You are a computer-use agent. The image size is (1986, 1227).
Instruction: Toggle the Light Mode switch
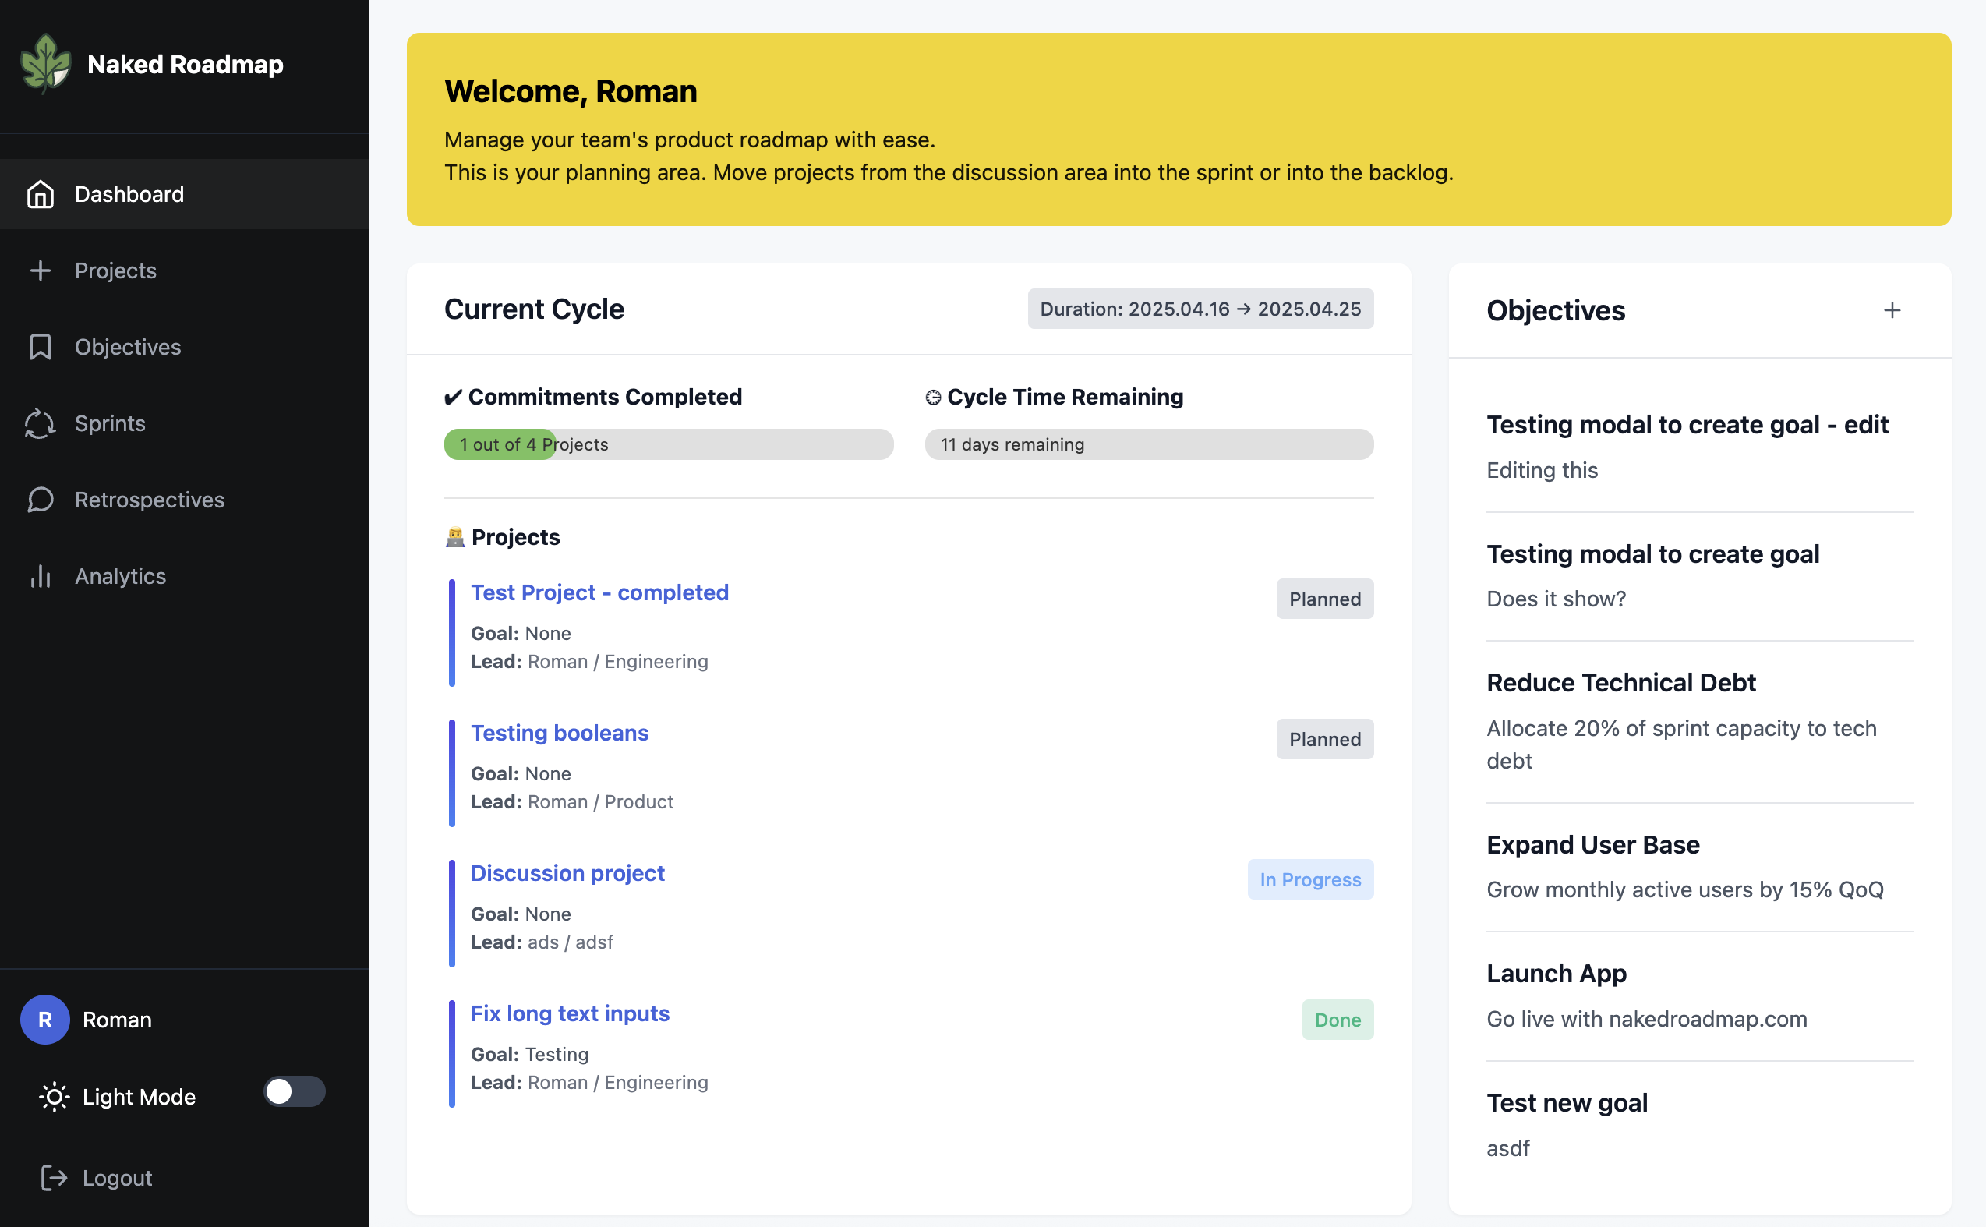tap(296, 1092)
